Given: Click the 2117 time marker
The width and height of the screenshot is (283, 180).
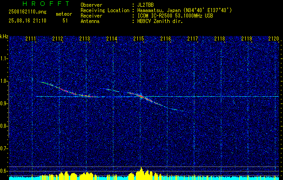Looking at the screenshot, I should pyautogui.click(x=193, y=38).
